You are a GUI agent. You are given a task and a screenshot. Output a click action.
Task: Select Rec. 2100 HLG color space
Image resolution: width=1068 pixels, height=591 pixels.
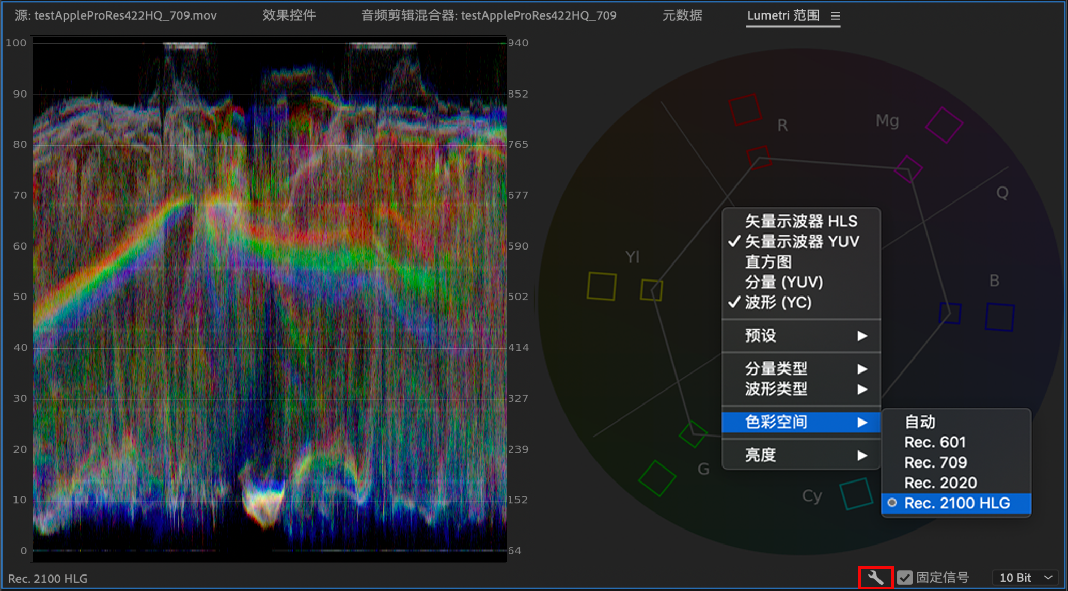956,503
